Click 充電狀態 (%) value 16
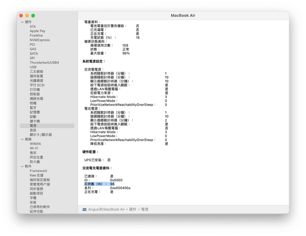The image size is (306, 236). pos(138,38)
